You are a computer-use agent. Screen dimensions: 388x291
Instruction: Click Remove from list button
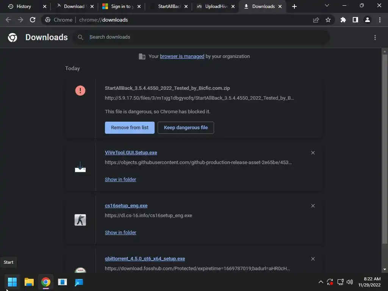[x=130, y=127]
